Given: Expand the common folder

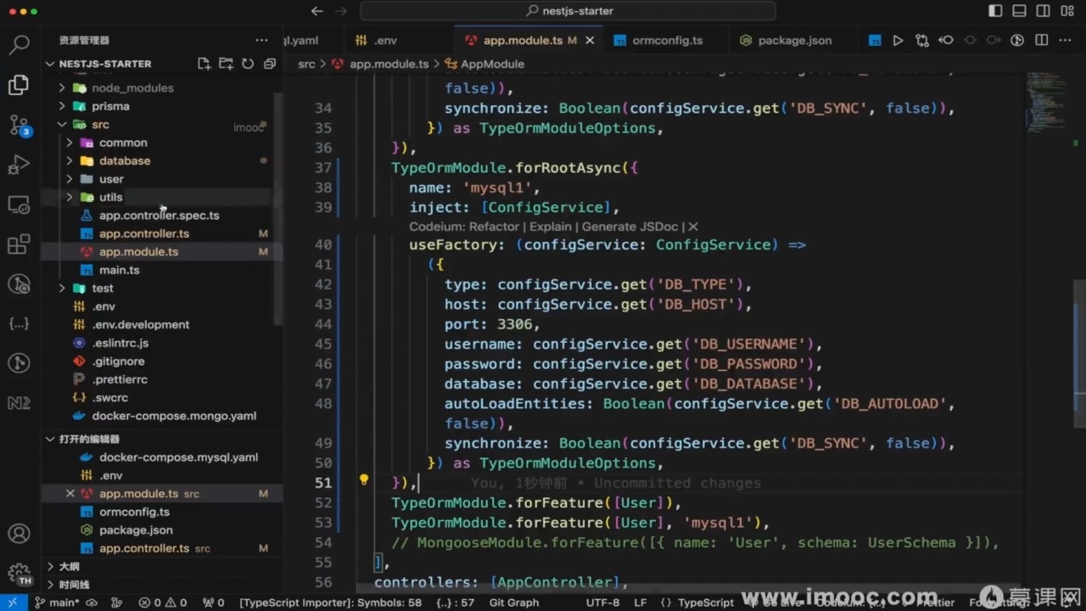Looking at the screenshot, I should (70, 143).
